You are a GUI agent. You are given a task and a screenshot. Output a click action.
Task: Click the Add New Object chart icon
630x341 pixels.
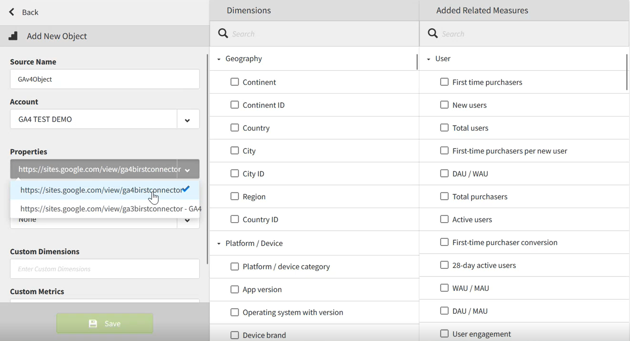13,36
